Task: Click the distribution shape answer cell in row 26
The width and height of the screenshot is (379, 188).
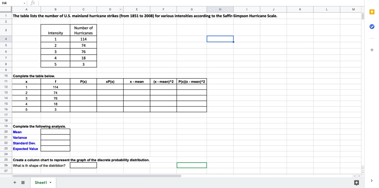Action: click(x=83, y=165)
